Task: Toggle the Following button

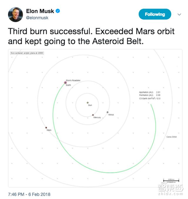Action: [155, 14]
